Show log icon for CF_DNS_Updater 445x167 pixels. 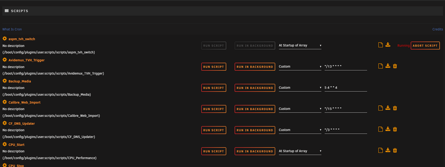point(380,129)
